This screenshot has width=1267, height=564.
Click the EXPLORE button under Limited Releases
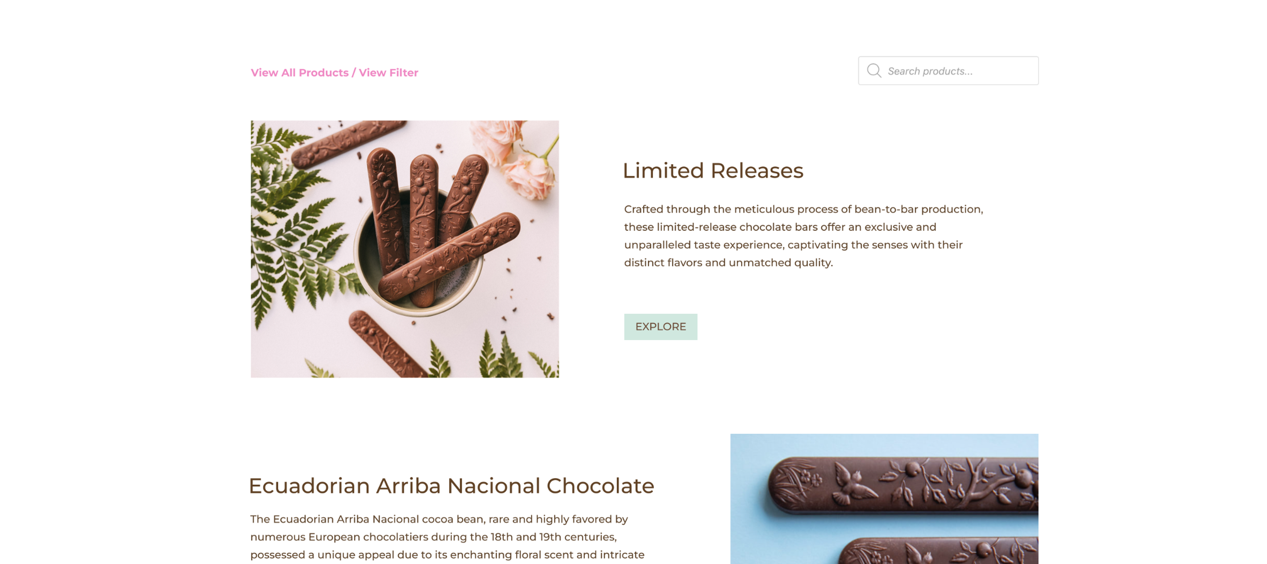[x=661, y=327]
